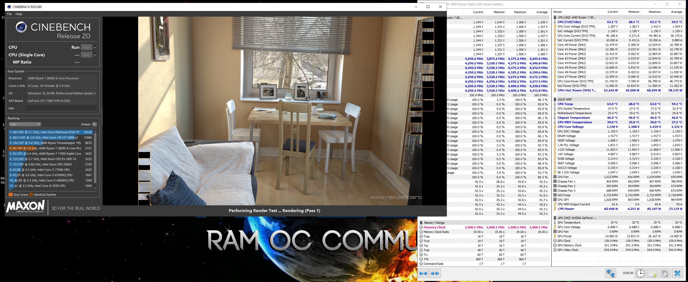Click the Chassis Fan 2 icon
This screenshot has width=688, height=282.
click(x=555, y=186)
